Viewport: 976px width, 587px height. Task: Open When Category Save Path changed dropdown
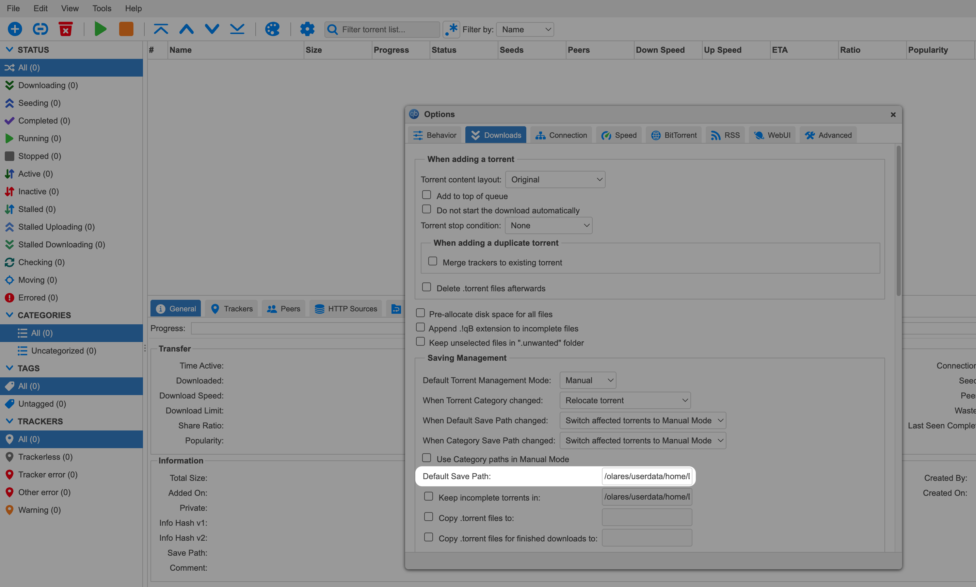(x=643, y=441)
